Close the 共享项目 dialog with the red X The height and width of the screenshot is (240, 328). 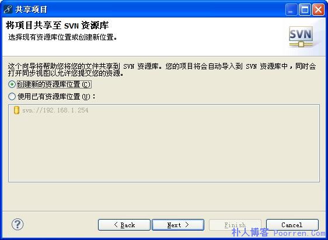pyautogui.click(x=318, y=9)
